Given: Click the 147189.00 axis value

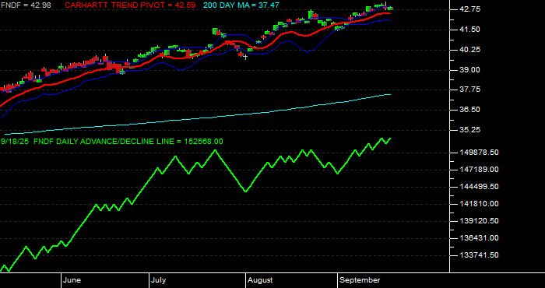Looking at the screenshot, I should [x=479, y=170].
